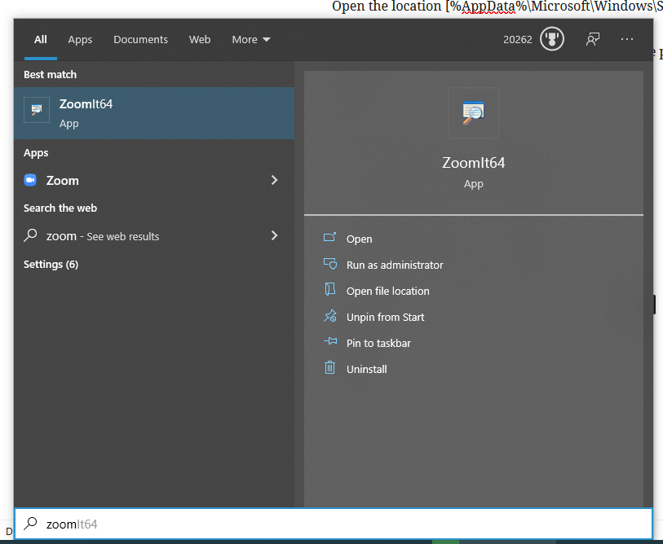Open the More filters dropdown
The width and height of the screenshot is (663, 544).
[x=251, y=39]
